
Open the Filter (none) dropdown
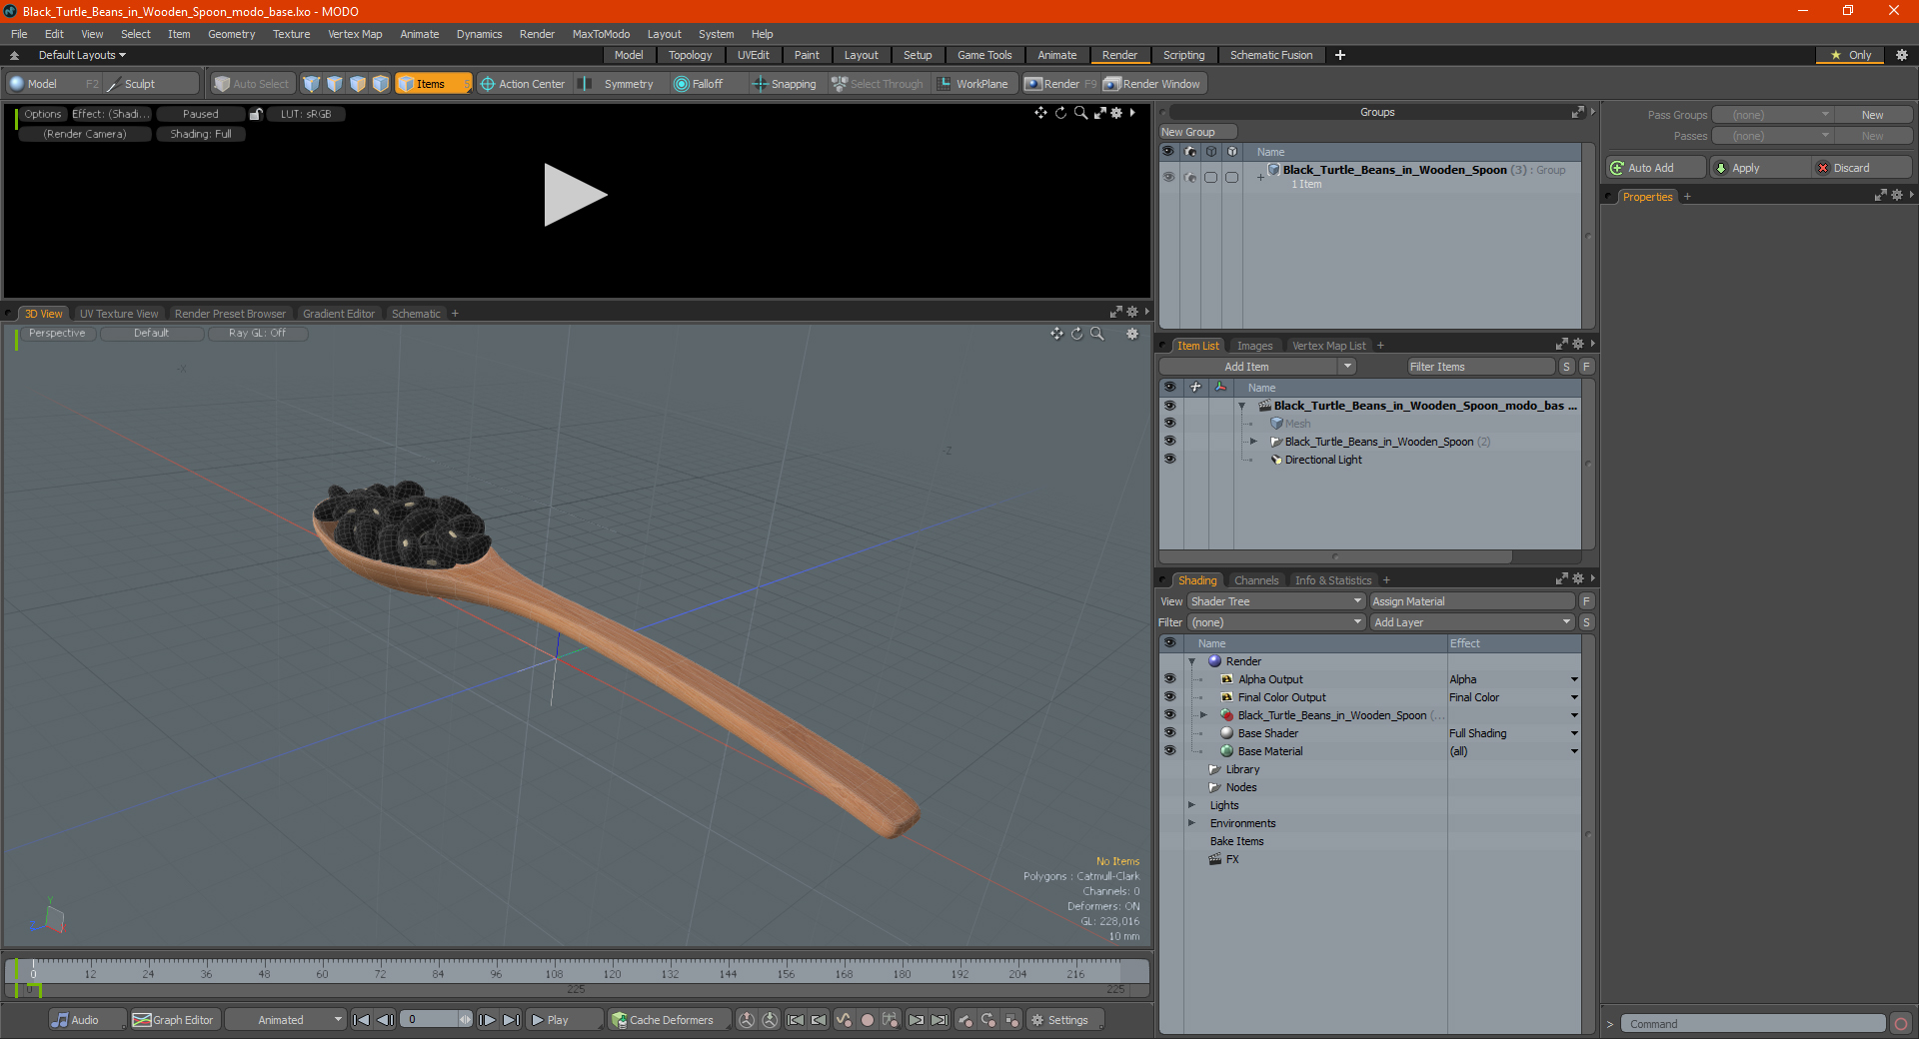click(1276, 622)
